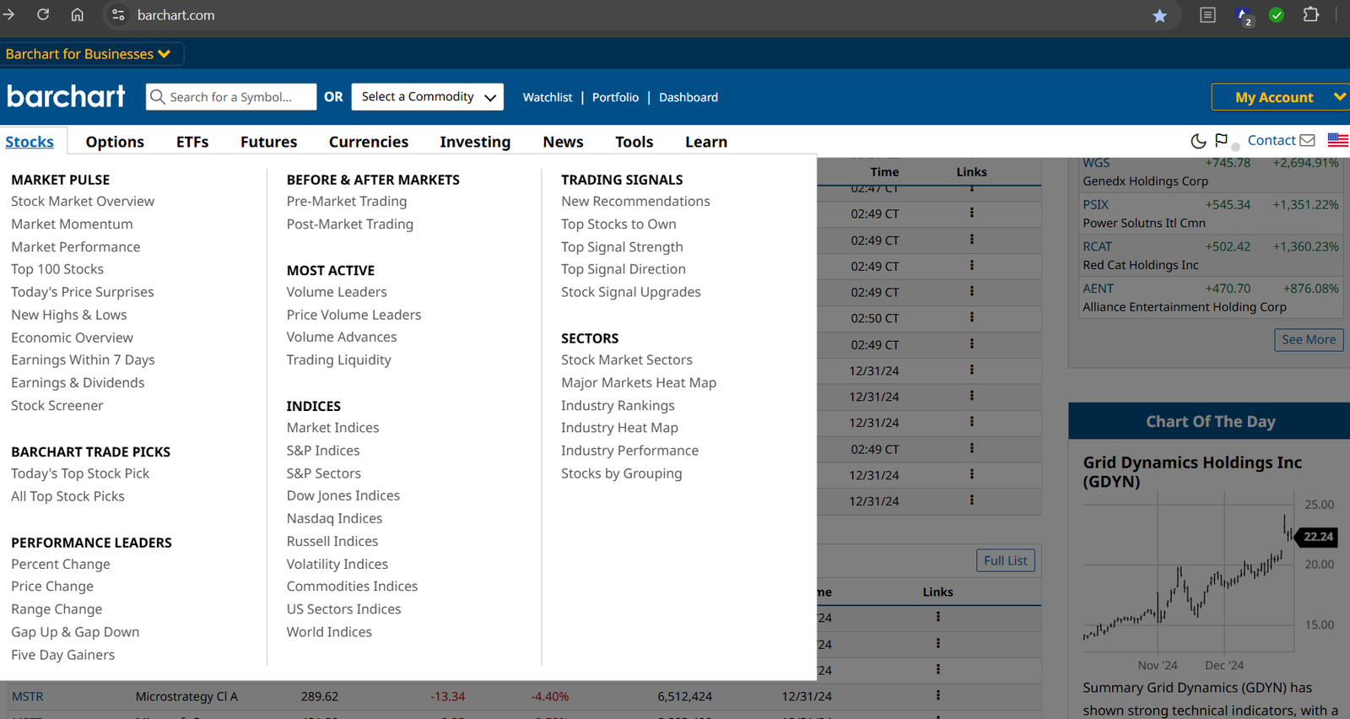Open S&P Sectors

(324, 473)
